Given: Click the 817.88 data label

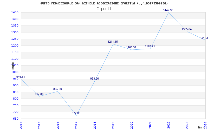Looking at the screenshot, I should 39,94.
